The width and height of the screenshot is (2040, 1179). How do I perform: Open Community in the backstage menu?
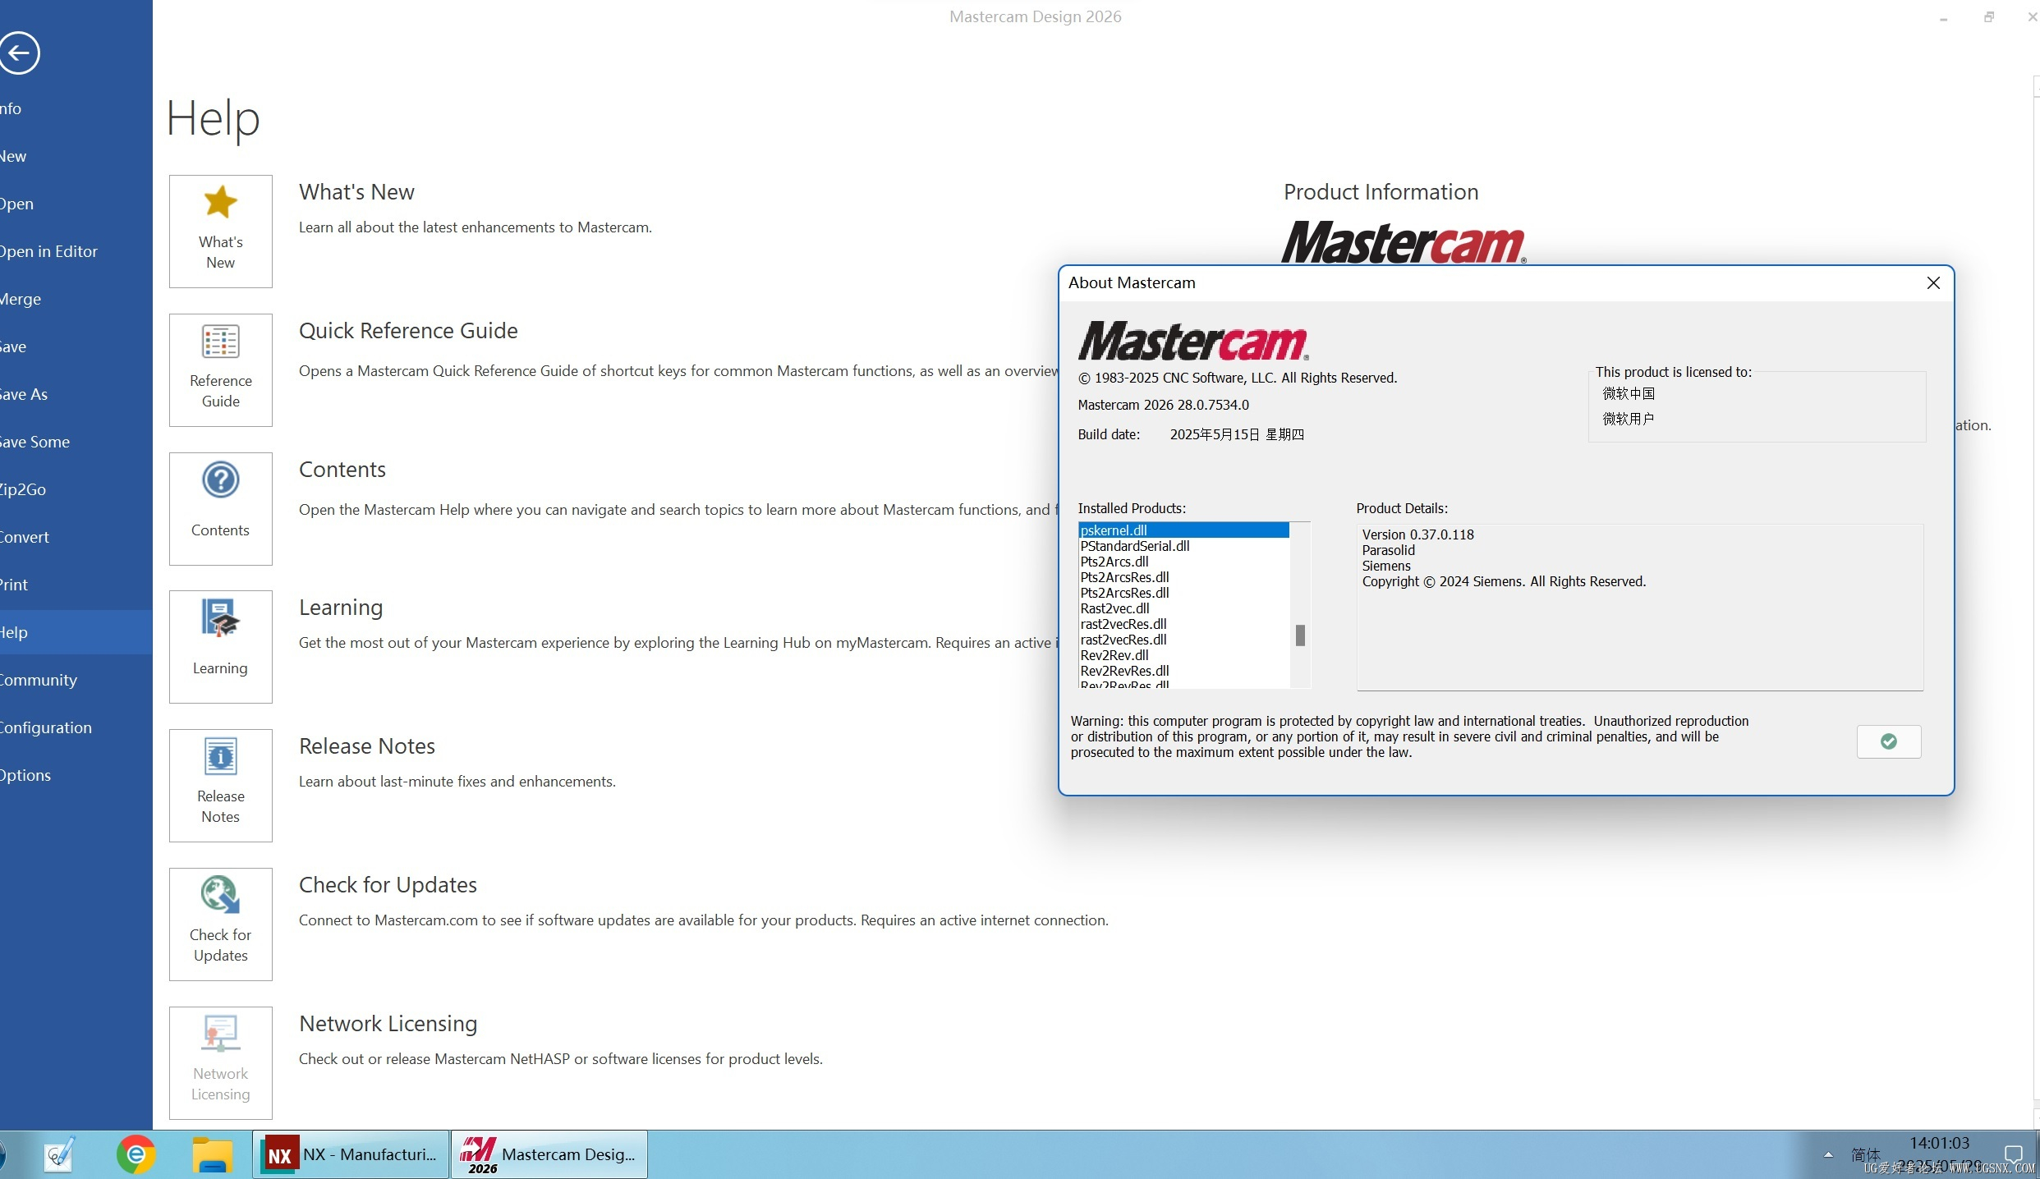tap(76, 680)
